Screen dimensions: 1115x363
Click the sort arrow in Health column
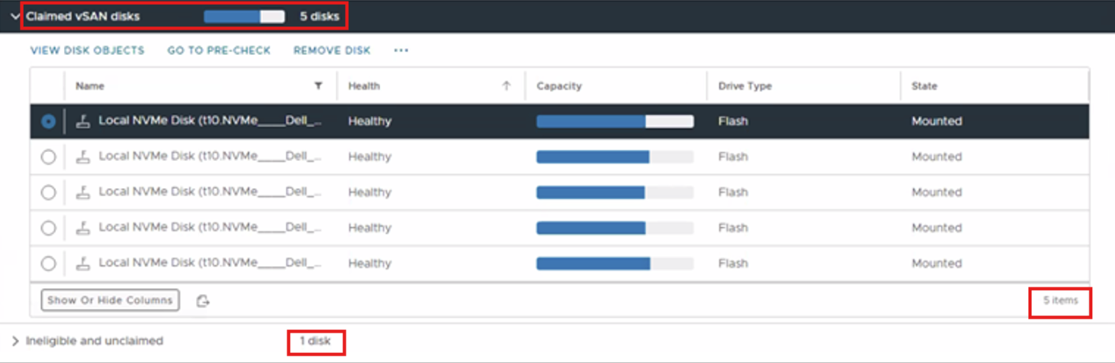[x=507, y=86]
